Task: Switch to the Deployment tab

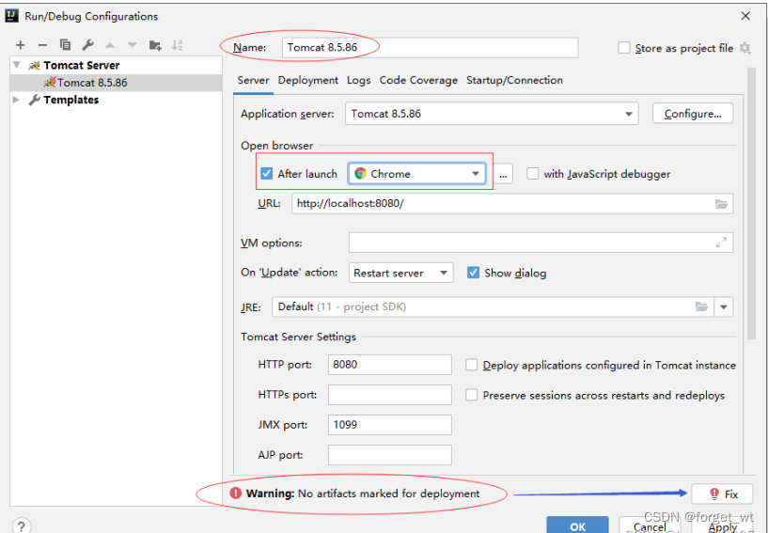Action: [308, 80]
